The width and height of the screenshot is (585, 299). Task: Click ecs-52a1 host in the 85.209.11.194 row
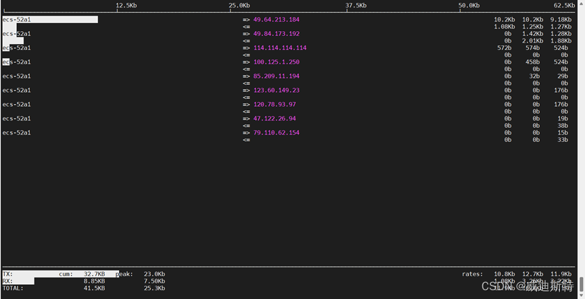point(17,76)
